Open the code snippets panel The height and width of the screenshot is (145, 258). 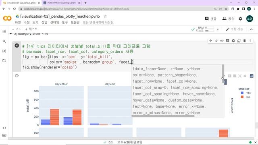(x=4, y=128)
